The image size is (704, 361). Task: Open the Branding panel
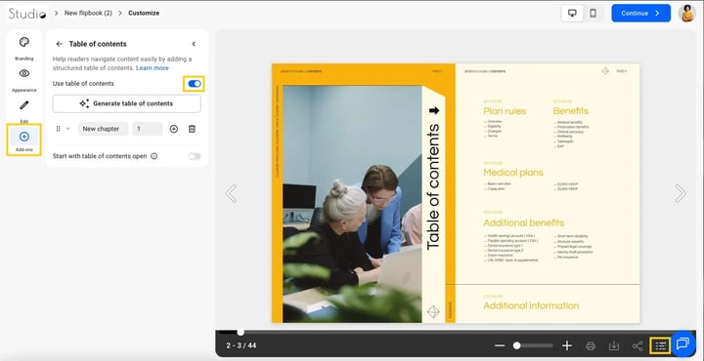[x=24, y=49]
